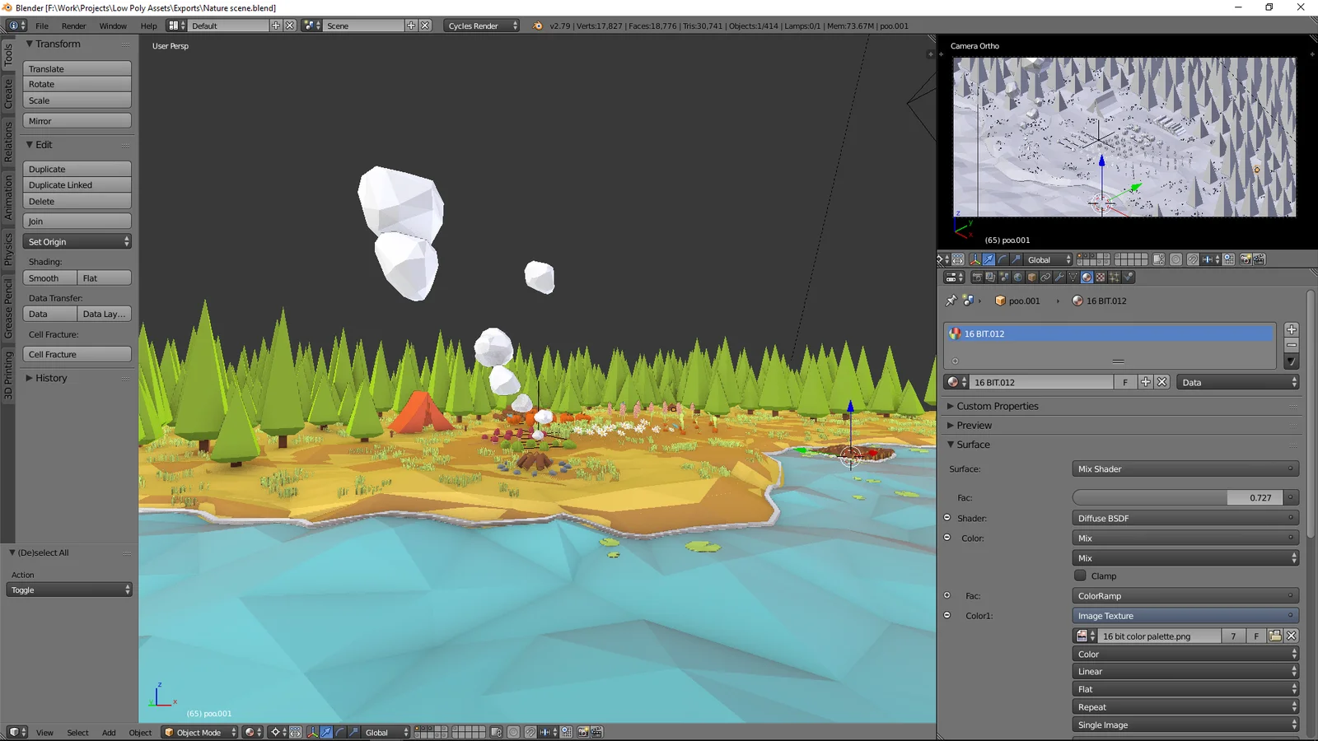This screenshot has height=741, width=1318.
Task: Switch to the World properties tab
Action: tap(1017, 277)
